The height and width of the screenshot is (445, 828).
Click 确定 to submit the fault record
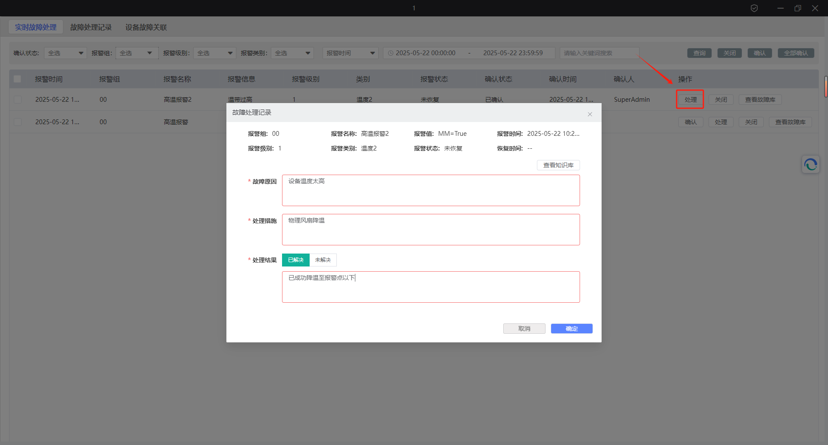(571, 329)
